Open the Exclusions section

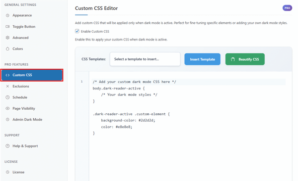pyautogui.click(x=21, y=87)
